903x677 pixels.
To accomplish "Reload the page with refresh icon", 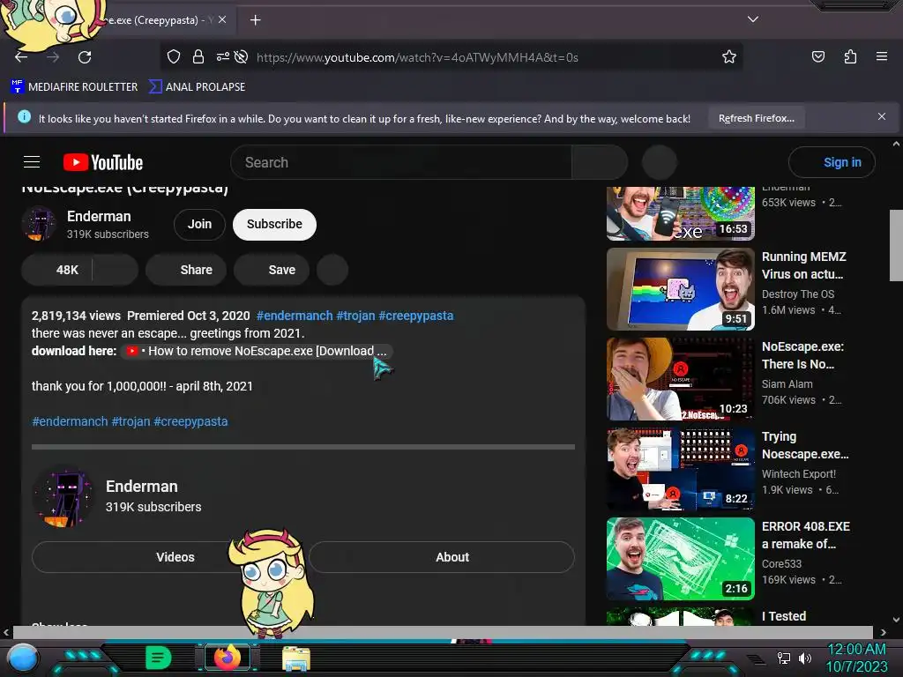I will click(85, 57).
